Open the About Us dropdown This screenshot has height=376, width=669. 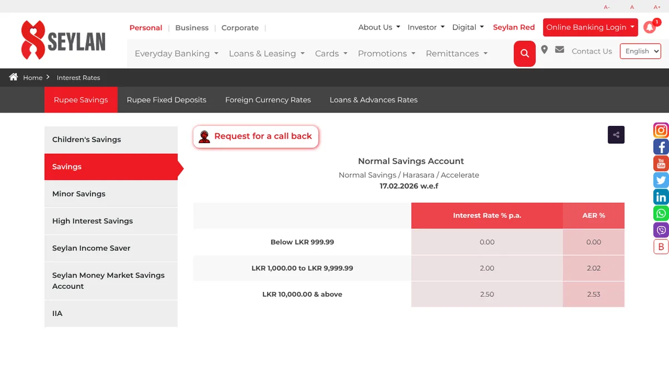(379, 27)
